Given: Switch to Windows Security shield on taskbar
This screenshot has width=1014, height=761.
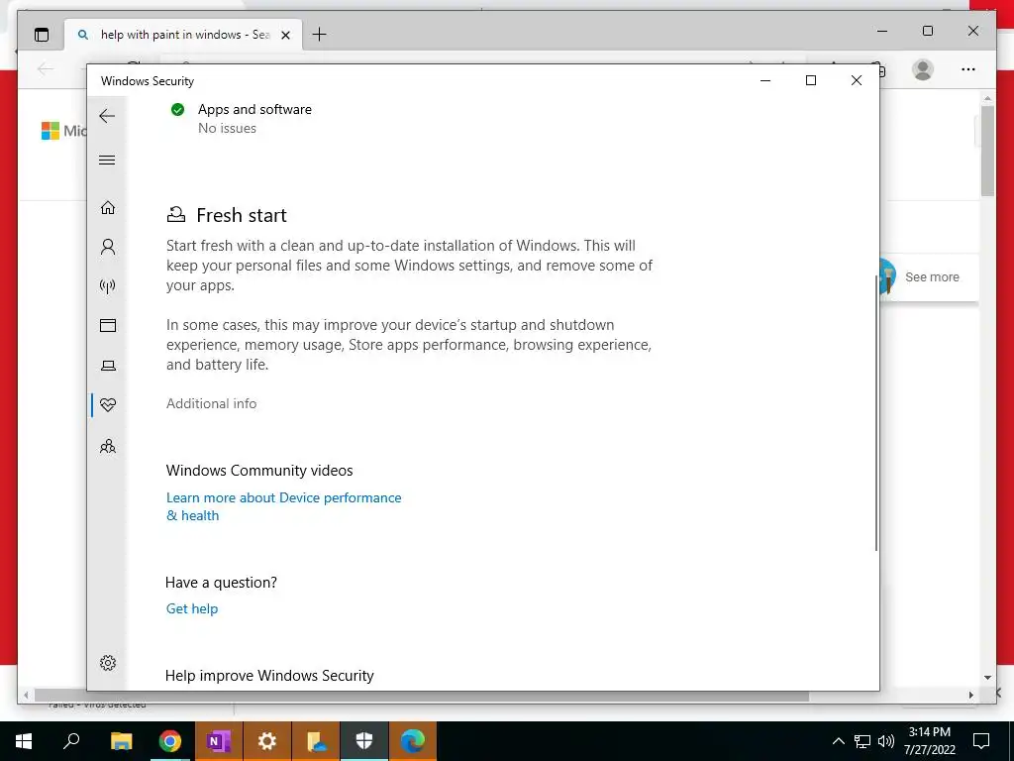Looking at the screenshot, I should coord(364,741).
